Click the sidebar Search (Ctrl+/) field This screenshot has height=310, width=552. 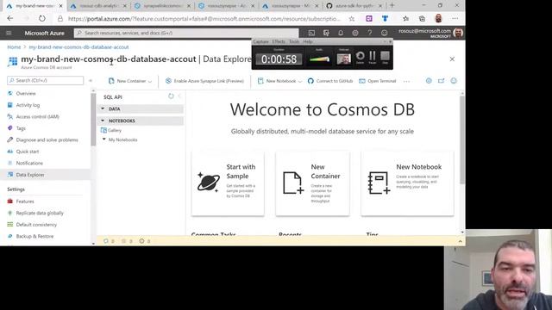(46, 80)
